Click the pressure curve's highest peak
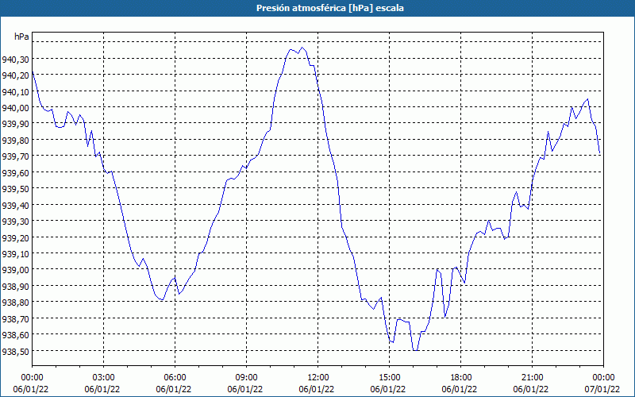This screenshot has width=635, height=397. click(302, 48)
